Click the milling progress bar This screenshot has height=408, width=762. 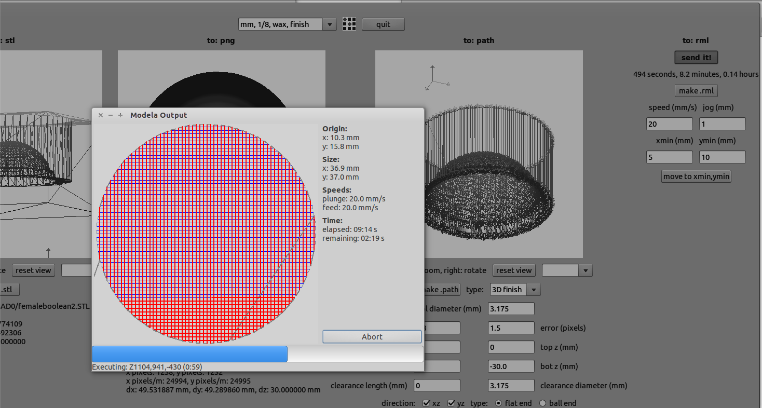click(x=257, y=354)
